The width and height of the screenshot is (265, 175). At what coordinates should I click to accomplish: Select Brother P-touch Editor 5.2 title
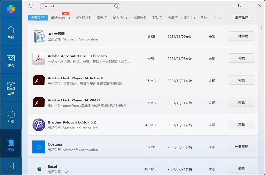click(72, 122)
